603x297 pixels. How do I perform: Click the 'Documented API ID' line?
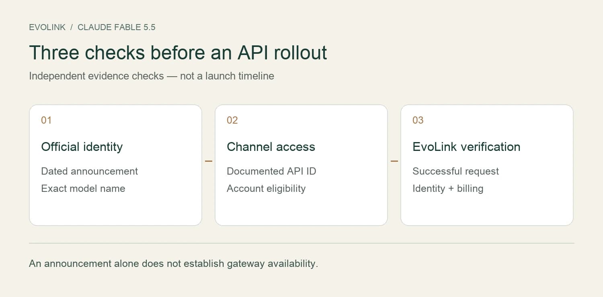(272, 171)
